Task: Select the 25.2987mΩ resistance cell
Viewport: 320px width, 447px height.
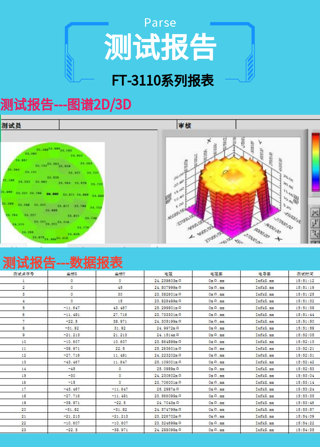Action: (x=168, y=389)
